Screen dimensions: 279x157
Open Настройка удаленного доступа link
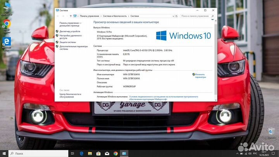coord(71,37)
